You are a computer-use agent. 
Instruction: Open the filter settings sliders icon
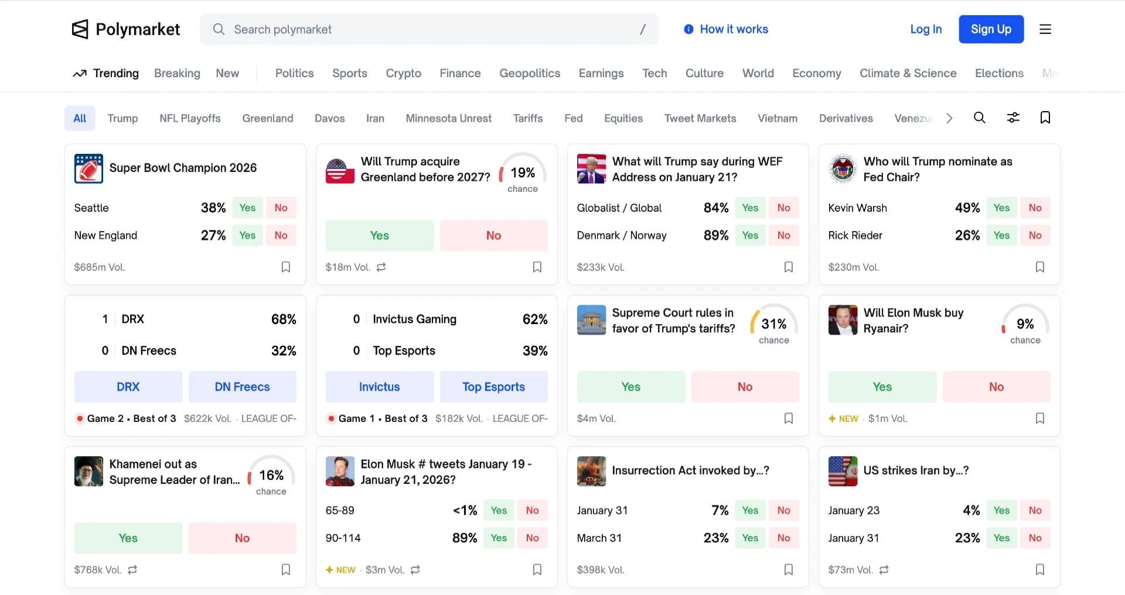point(1013,118)
